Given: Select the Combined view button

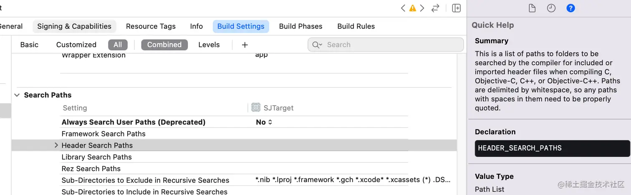Looking at the screenshot, I should [x=164, y=45].
